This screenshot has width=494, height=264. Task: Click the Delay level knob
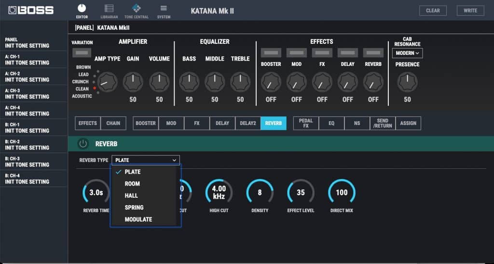pyautogui.click(x=347, y=82)
